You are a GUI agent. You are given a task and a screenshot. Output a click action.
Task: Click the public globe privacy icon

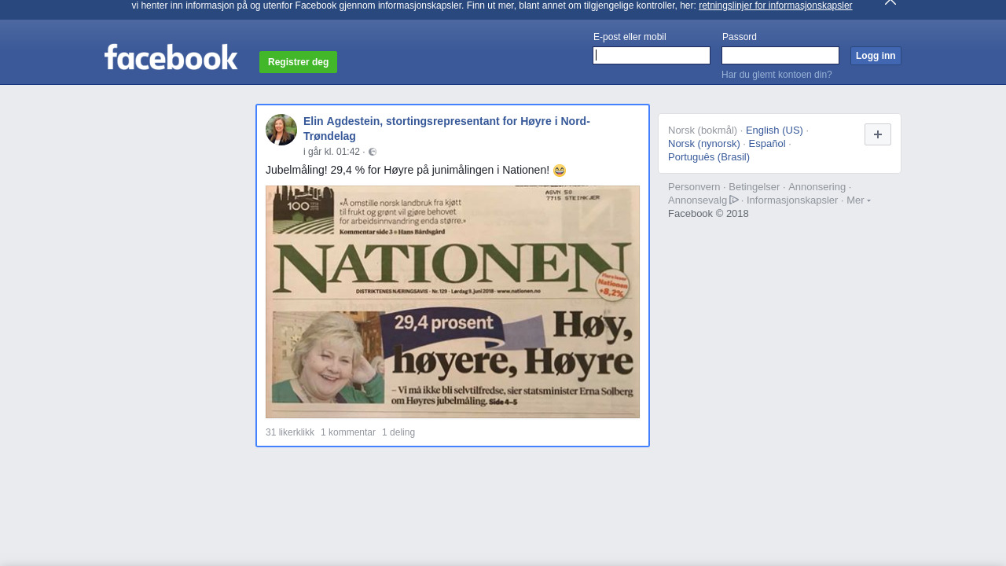[x=373, y=152]
